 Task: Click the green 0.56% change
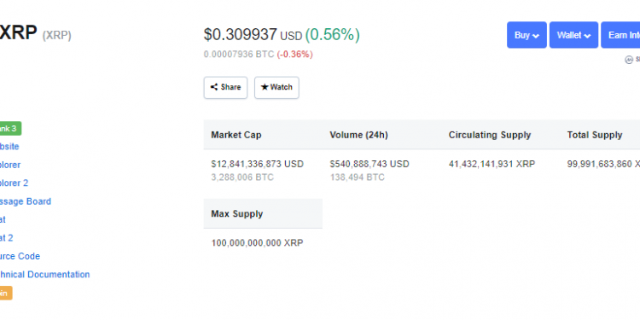click(x=332, y=35)
